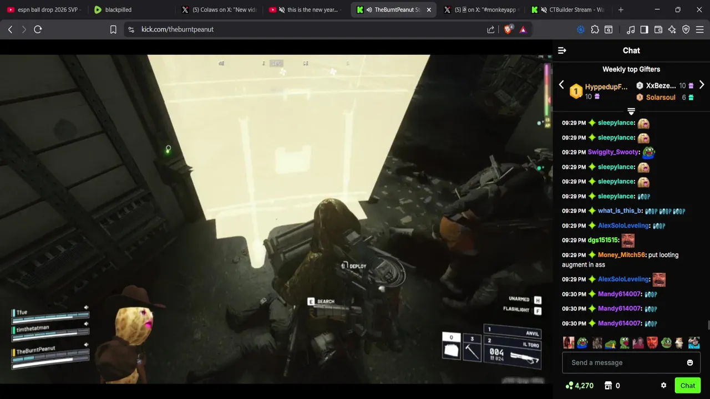
Task: Open the media control music note
Action: click(631, 29)
